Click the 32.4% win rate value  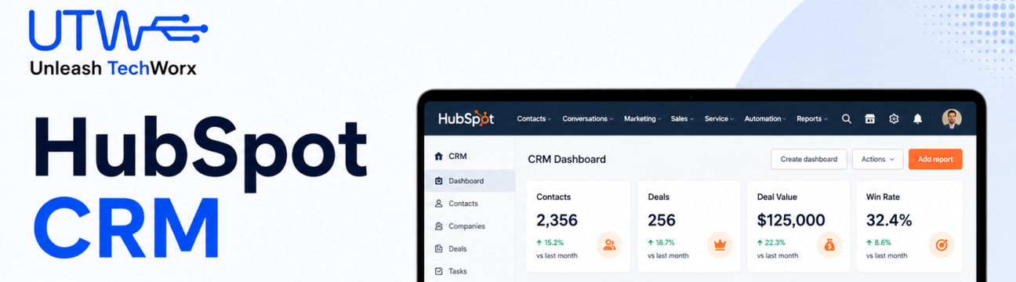[x=889, y=220]
